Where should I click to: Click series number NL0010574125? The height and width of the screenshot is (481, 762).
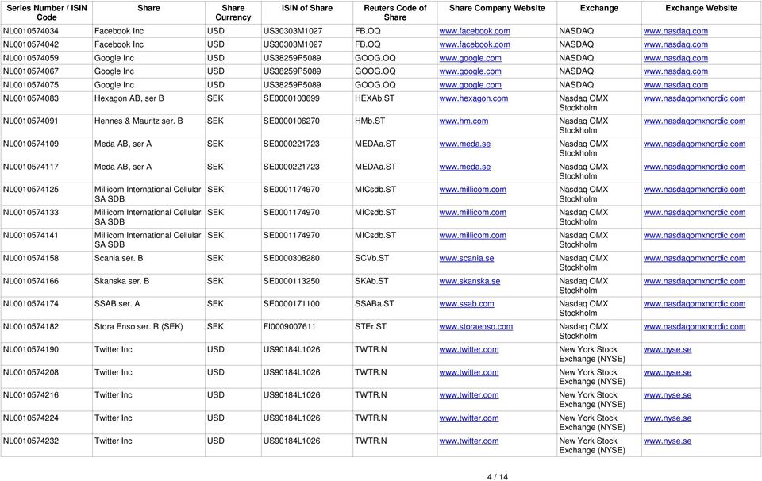(x=31, y=190)
